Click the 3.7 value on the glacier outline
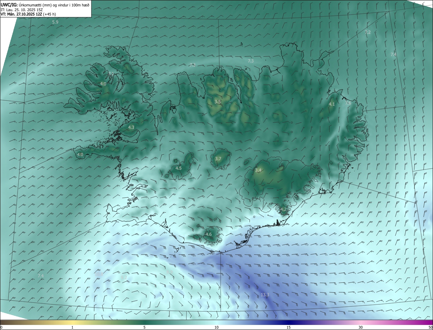433x330 pixels. pyautogui.click(x=218, y=159)
